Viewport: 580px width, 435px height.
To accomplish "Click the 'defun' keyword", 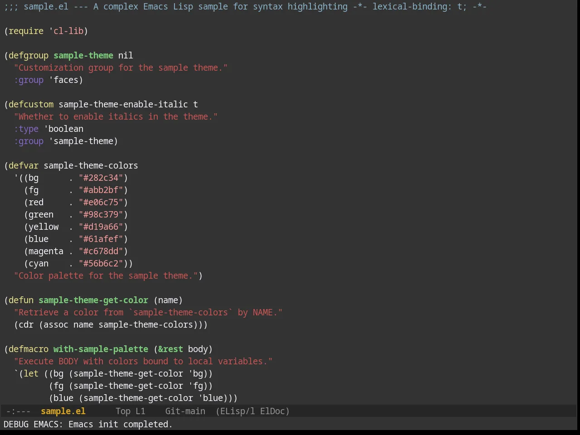I will pos(21,300).
